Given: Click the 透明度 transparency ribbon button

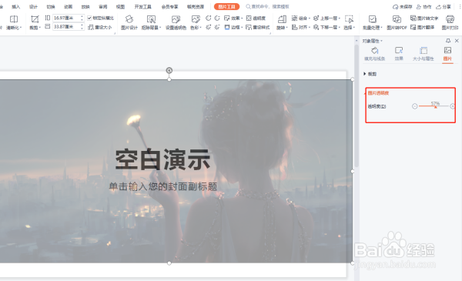Looking at the screenshot, I should coord(256,18).
